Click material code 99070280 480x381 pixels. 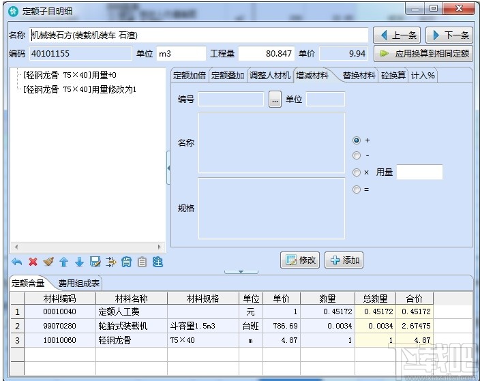pyautogui.click(x=60, y=326)
